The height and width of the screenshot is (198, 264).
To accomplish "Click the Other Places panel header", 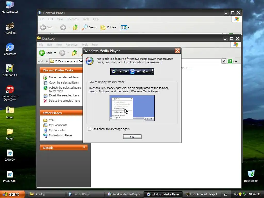I will click(x=61, y=113).
